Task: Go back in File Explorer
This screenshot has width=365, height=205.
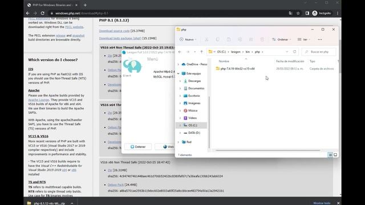Action: [x=180, y=52]
